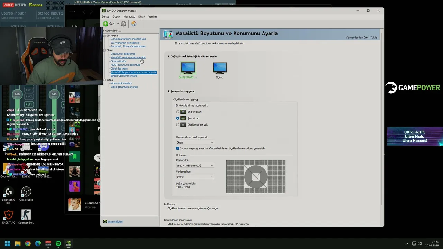
Task: Select the En boy oranı scaling mode
Action: [x=178, y=112]
